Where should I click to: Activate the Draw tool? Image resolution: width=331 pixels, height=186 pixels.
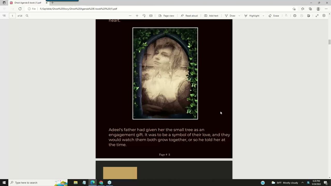[230, 16]
